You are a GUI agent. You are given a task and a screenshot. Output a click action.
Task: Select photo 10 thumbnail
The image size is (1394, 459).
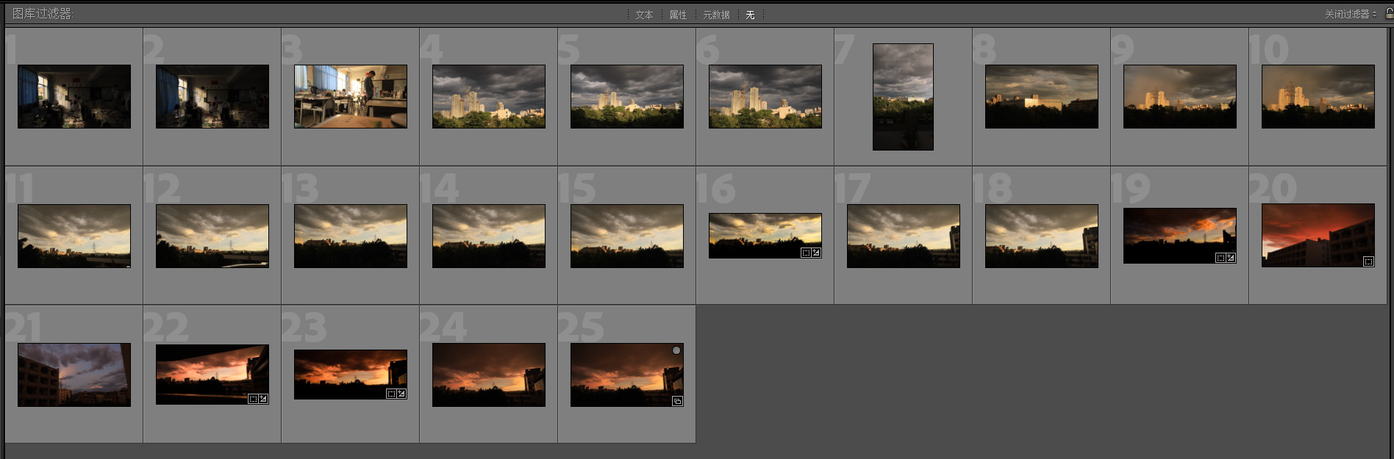[x=1318, y=96]
